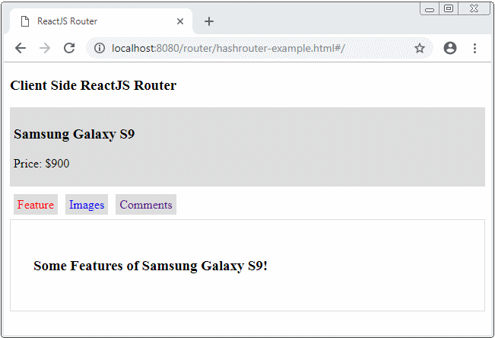495x338 pixels.
Task: Open the user profile avatar icon
Action: (x=450, y=49)
